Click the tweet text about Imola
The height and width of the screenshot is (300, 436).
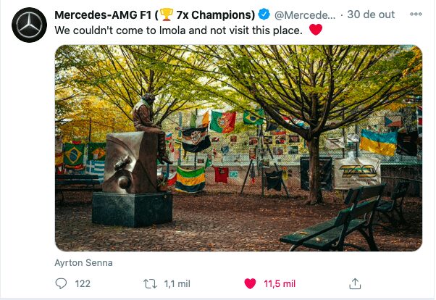178,30
